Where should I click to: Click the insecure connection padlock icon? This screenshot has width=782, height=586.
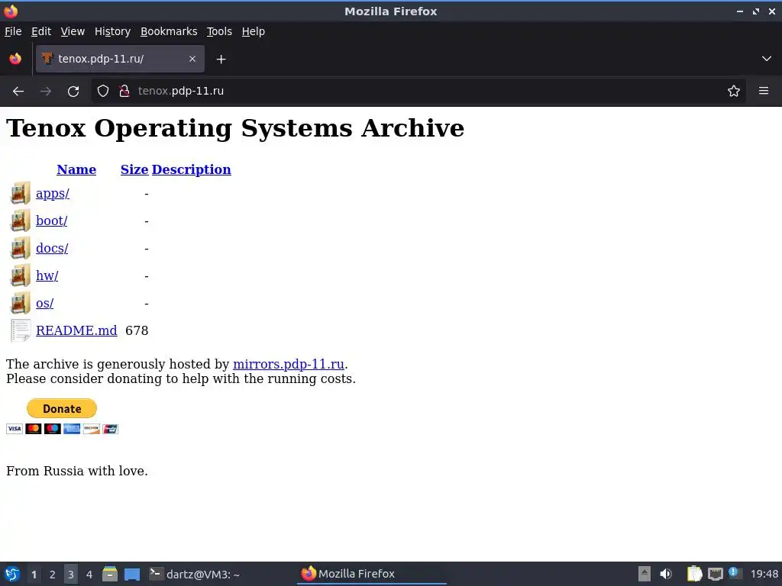pyautogui.click(x=124, y=92)
